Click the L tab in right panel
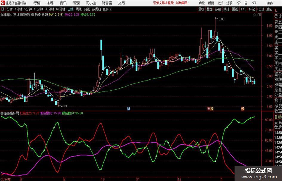The width and height of the screenshot is (282, 181). pyautogui.click(x=276, y=11)
